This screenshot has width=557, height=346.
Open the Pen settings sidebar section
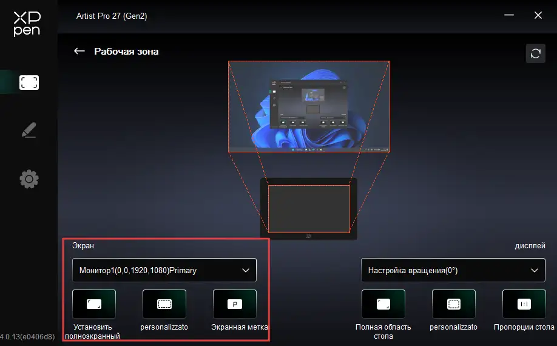29,130
